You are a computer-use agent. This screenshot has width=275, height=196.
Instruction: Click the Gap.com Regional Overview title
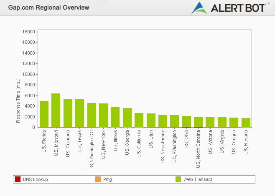pos(48,8)
